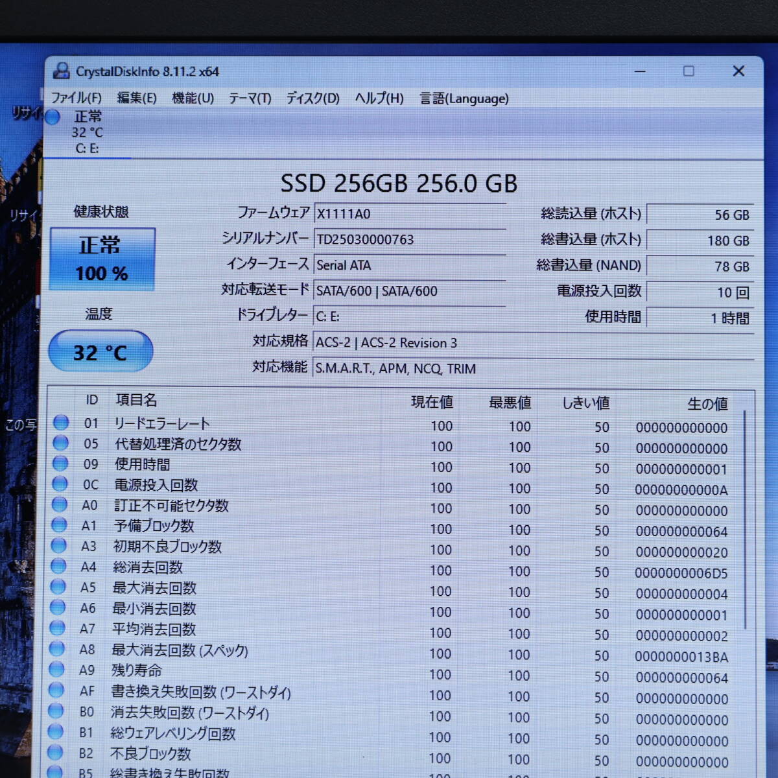This screenshot has height=778, width=778.
Task: Click status icon for 電源投入回数 attribute 0C
Action: tap(60, 484)
